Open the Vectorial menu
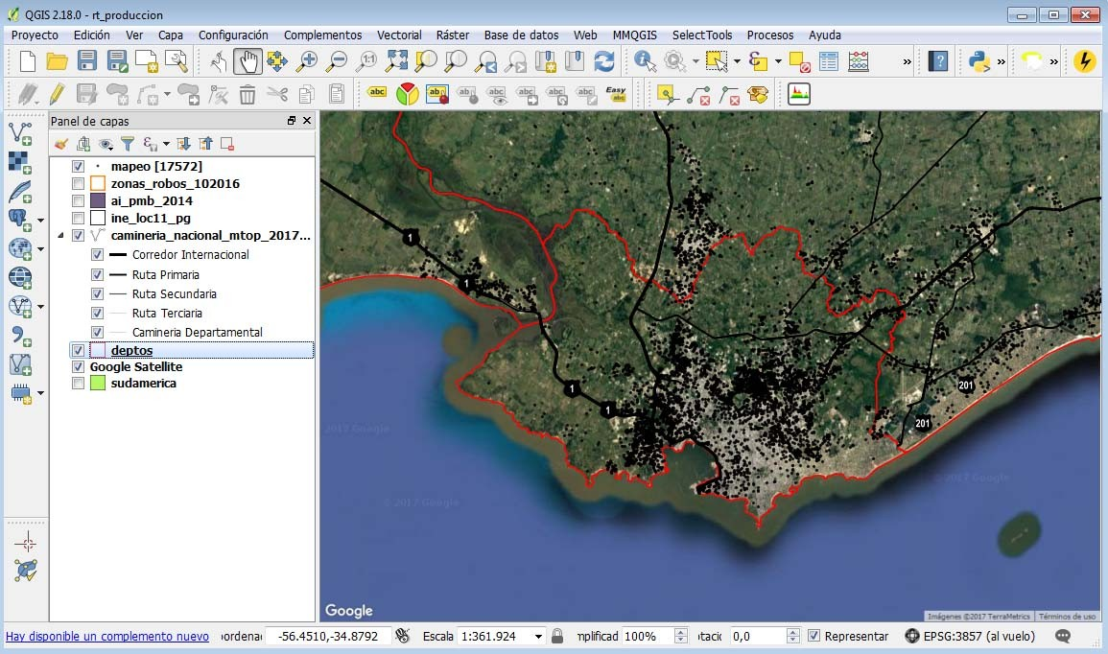The image size is (1108, 654). 398,35
